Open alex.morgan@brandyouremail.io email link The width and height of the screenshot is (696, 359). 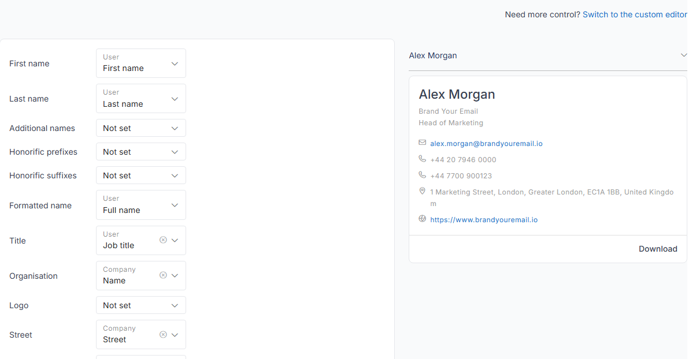point(486,143)
